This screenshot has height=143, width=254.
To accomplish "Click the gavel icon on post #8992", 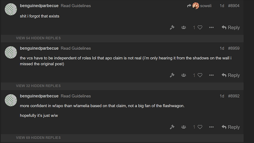I will click(x=172, y=127).
